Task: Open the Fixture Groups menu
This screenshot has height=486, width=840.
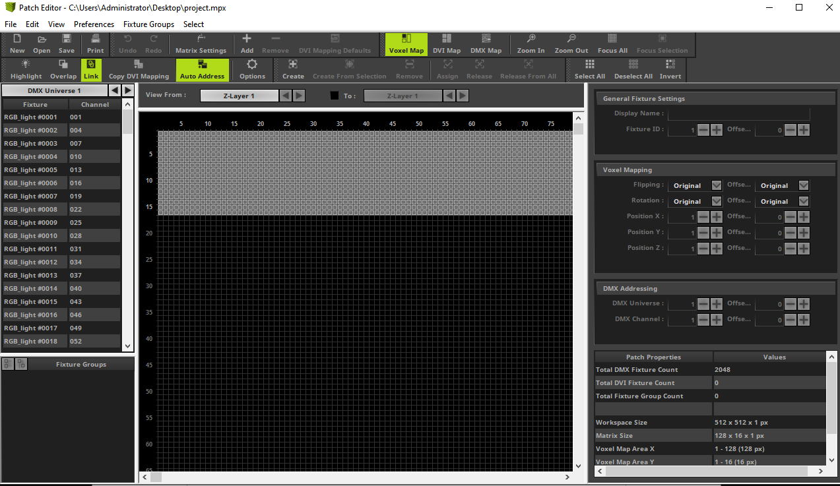Action: pyautogui.click(x=149, y=24)
